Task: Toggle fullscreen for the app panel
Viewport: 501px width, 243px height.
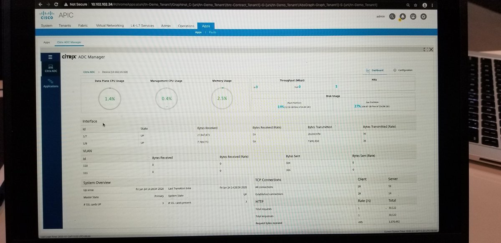Action: pyautogui.click(x=425, y=49)
